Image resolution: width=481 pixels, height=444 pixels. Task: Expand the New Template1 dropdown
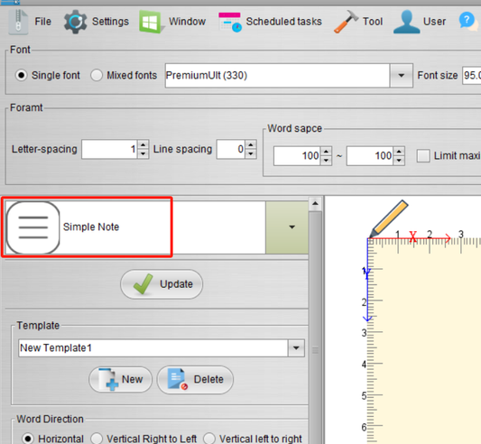pos(296,348)
